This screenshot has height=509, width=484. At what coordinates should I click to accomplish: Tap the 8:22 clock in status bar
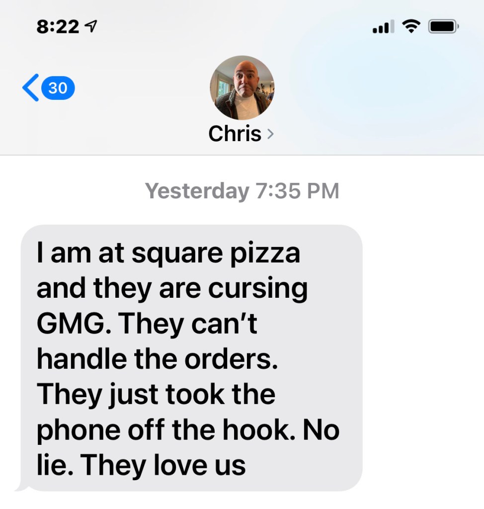click(58, 27)
